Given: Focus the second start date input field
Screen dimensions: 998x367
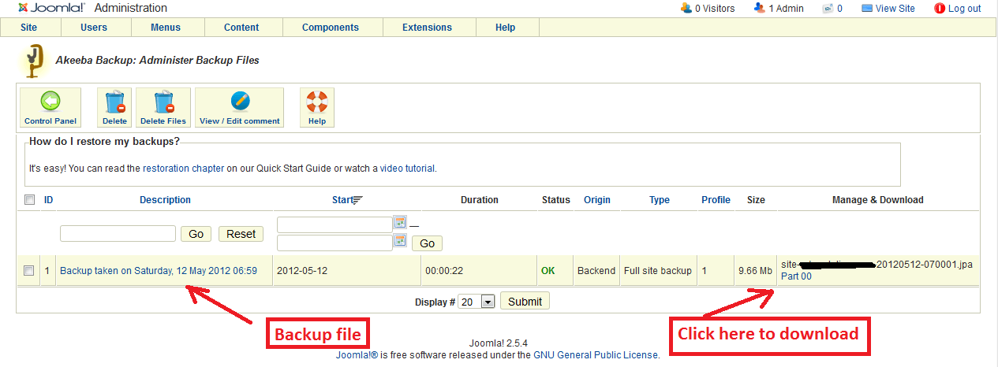Looking at the screenshot, I should (x=335, y=243).
